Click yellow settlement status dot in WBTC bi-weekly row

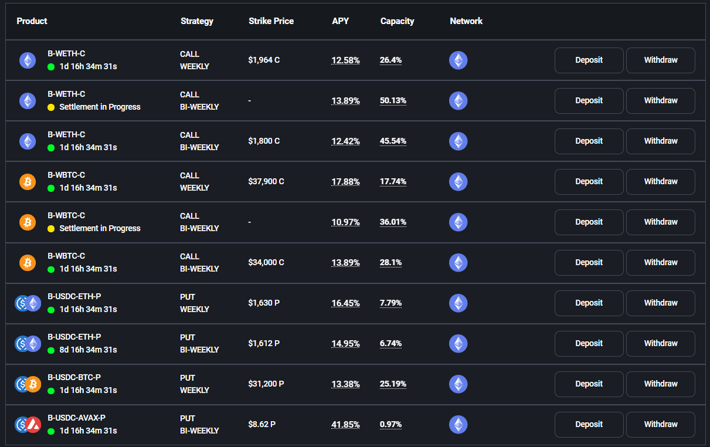coord(51,229)
